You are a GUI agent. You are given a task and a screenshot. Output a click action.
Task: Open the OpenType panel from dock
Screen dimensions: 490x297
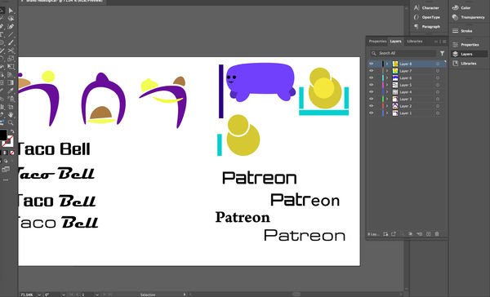coord(427,17)
